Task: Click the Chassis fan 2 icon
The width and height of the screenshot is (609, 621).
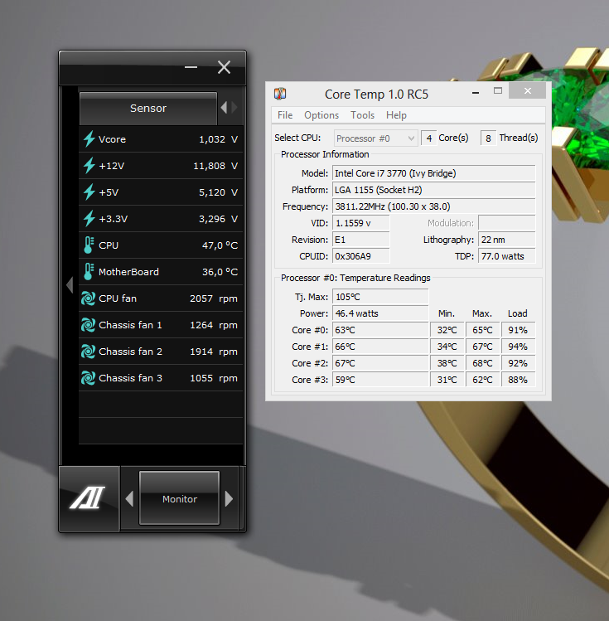Action: [89, 352]
